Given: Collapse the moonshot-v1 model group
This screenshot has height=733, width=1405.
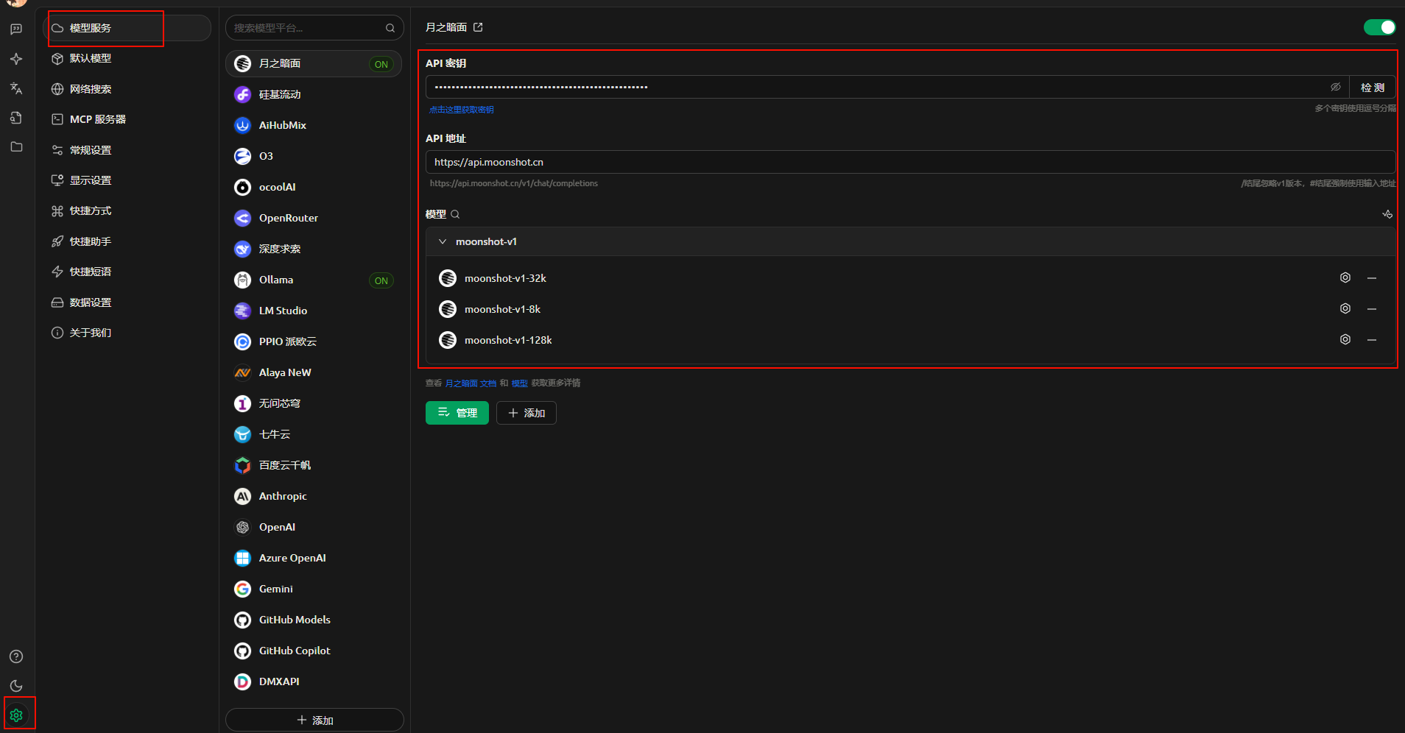Looking at the screenshot, I should (443, 241).
